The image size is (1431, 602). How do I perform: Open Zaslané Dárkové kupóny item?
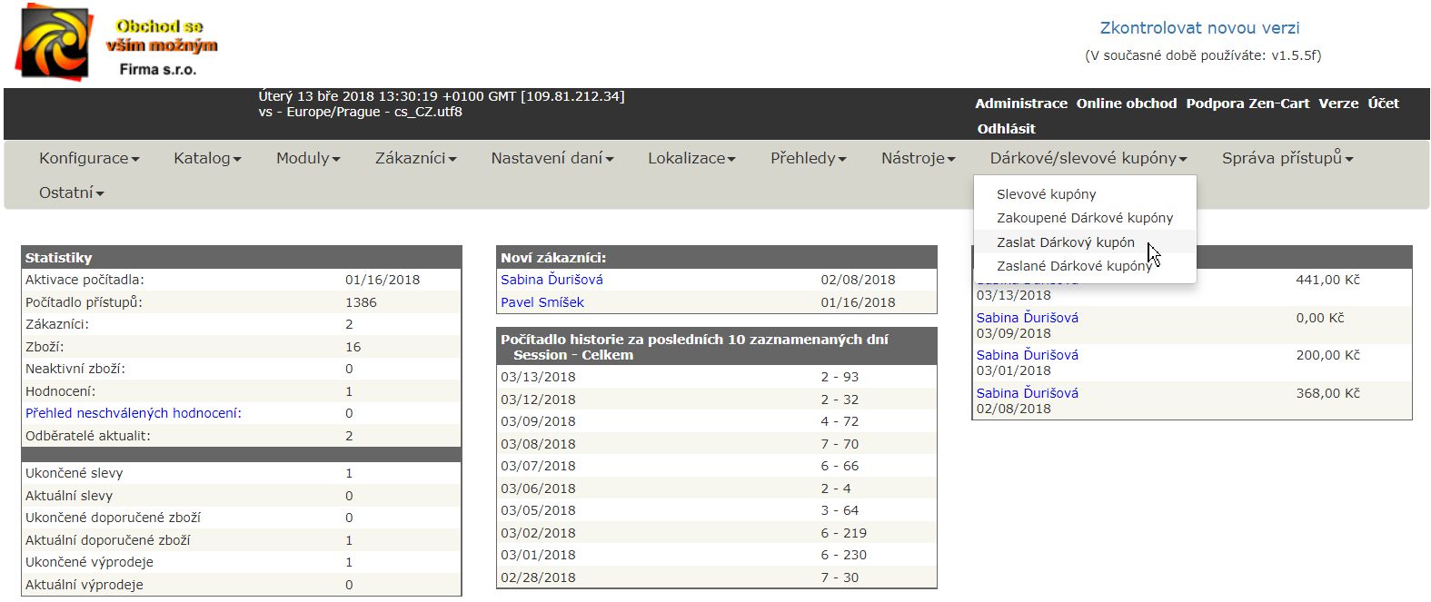click(1073, 266)
